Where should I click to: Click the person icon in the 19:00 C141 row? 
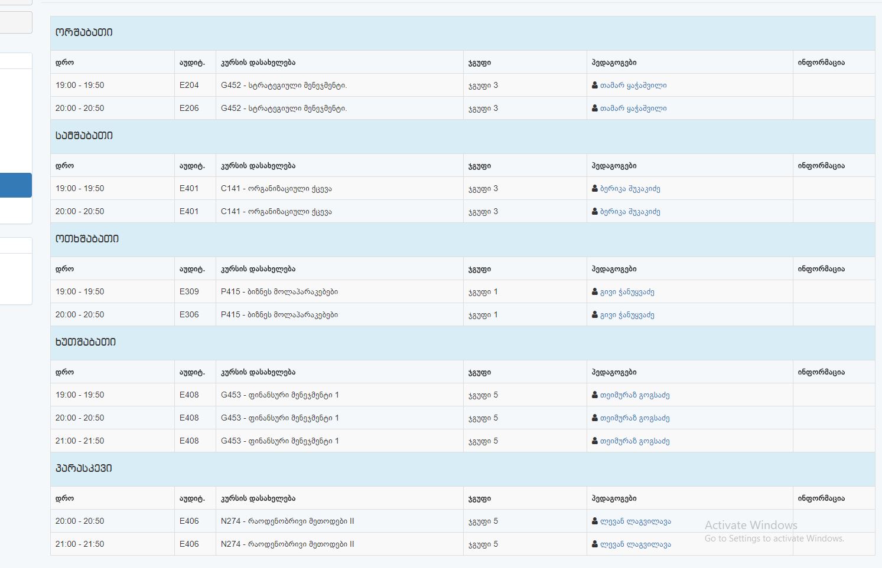click(x=595, y=189)
